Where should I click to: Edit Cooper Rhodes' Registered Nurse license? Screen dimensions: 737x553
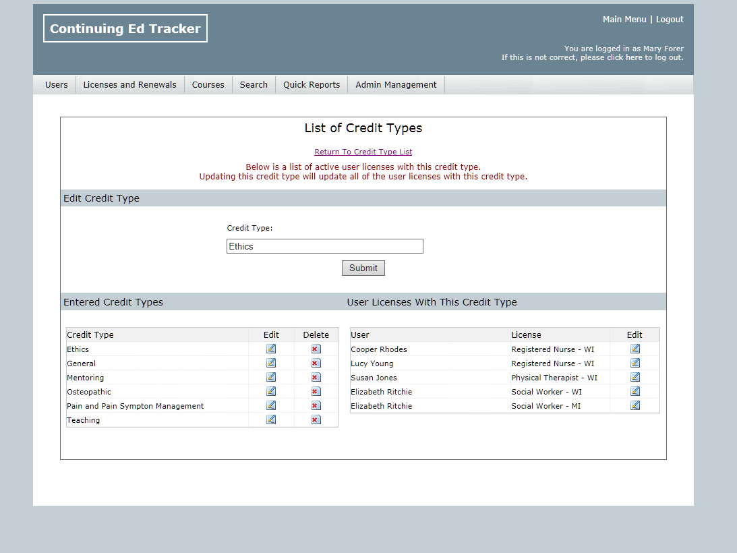[635, 349]
